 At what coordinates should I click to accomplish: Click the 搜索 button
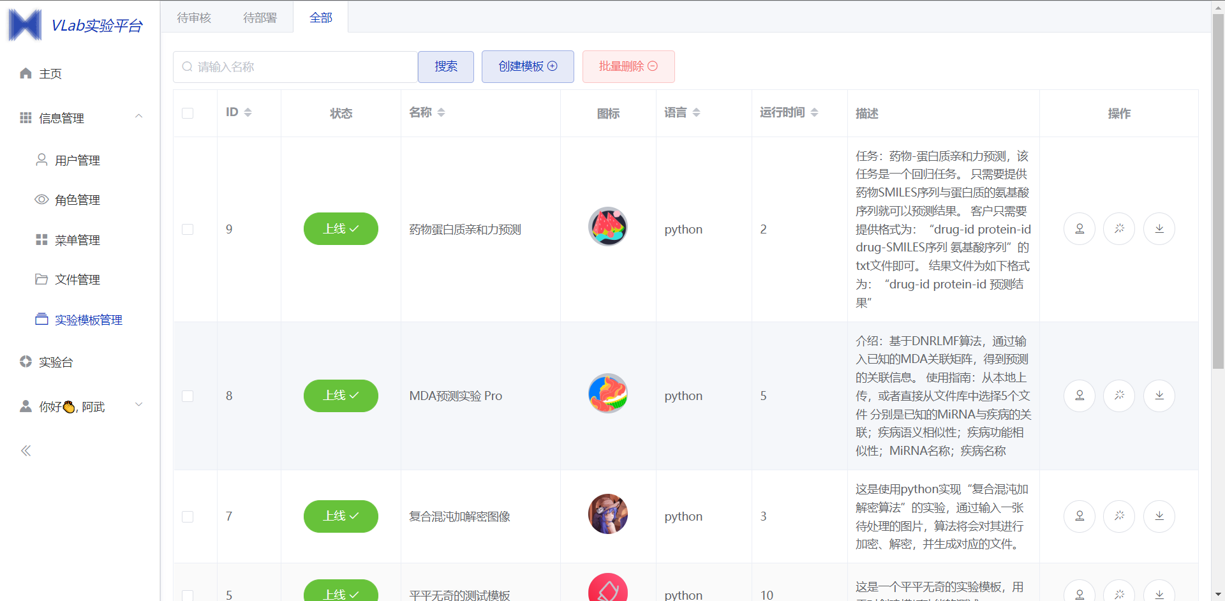446,66
